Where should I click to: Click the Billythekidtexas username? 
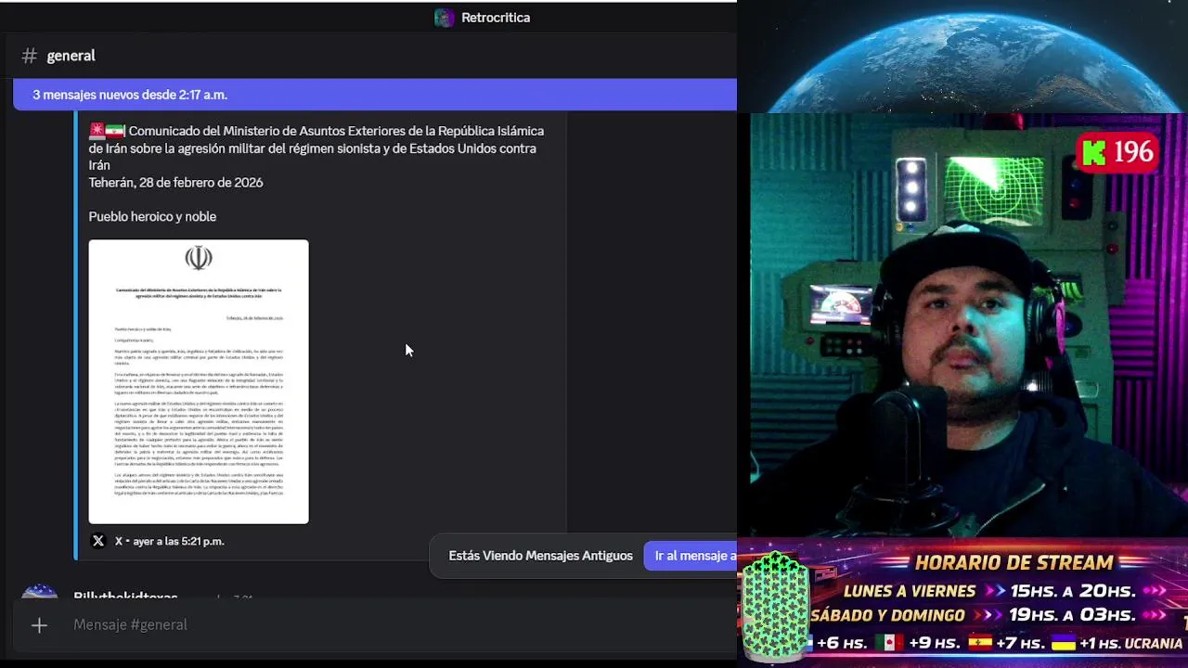click(x=125, y=596)
